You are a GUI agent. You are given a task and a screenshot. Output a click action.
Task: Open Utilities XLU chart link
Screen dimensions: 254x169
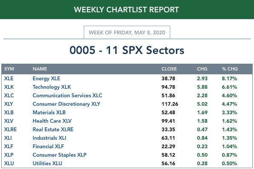point(47,163)
